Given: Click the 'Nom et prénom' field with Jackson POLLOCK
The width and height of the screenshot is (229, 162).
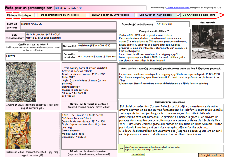Looking at the screenshot, I should pos(68,25).
